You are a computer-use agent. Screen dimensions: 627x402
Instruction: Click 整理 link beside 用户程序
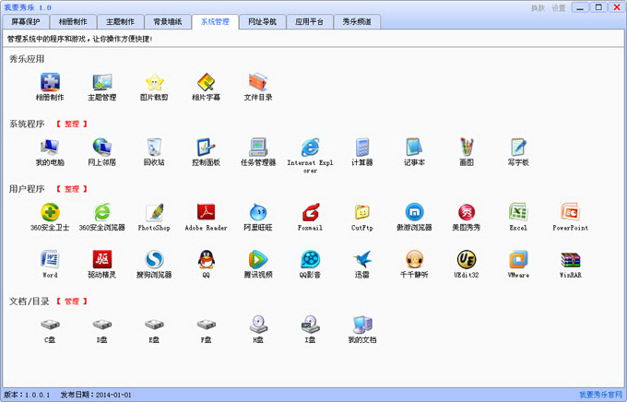pos(72,189)
